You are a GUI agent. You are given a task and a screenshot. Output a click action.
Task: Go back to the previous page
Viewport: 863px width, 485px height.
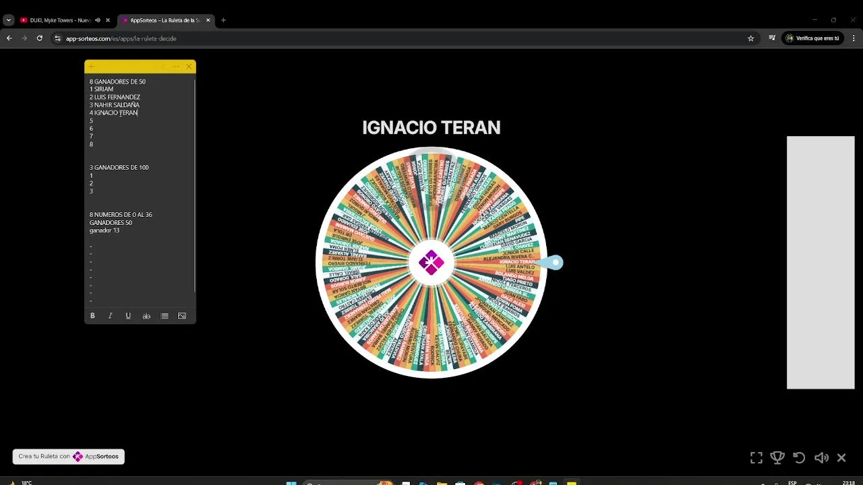point(9,38)
